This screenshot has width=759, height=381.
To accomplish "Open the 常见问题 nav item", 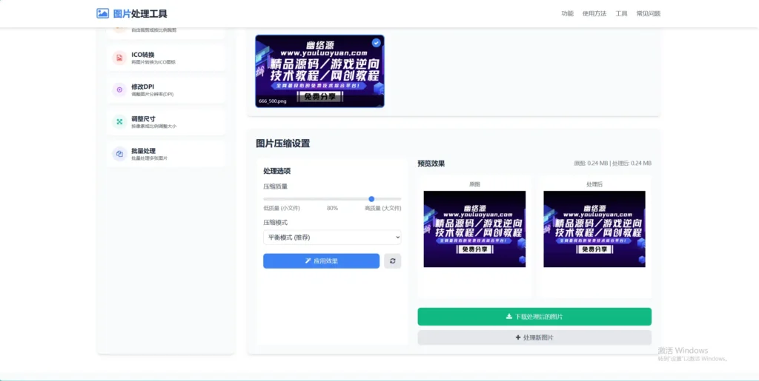I will pos(649,13).
